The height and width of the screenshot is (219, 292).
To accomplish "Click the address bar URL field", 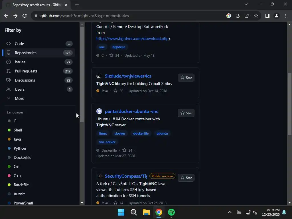I will 129,16.
